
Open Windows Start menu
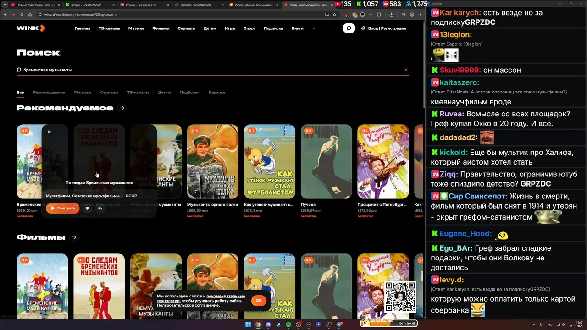248,324
